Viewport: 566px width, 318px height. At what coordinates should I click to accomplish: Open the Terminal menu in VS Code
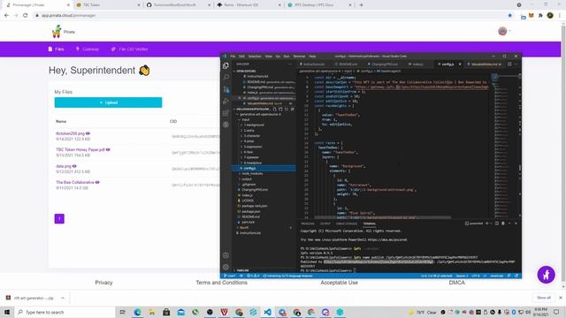click(x=299, y=57)
